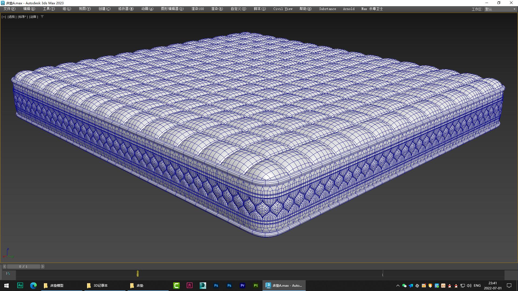The height and width of the screenshot is (291, 518).
Task: Launch Premiere Pro from the taskbar
Action: pos(242,285)
